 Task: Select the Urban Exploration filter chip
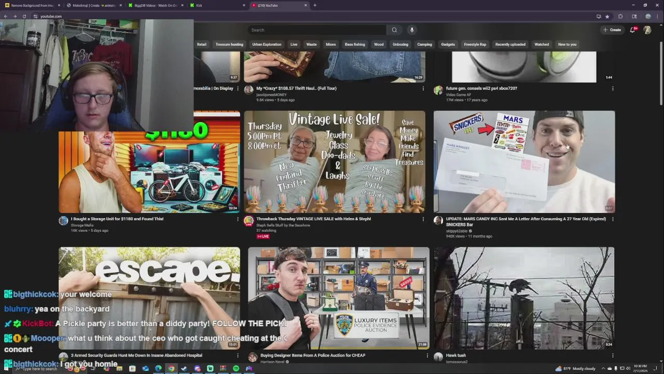pos(267,45)
